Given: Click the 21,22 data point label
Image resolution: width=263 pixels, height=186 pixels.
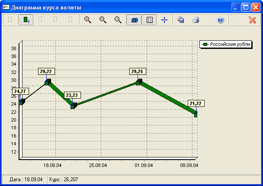Looking at the screenshot, I should (x=196, y=103).
